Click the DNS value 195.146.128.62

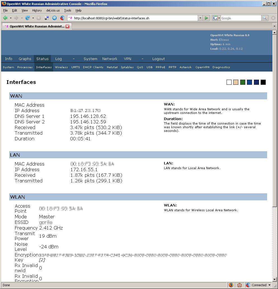88,116
